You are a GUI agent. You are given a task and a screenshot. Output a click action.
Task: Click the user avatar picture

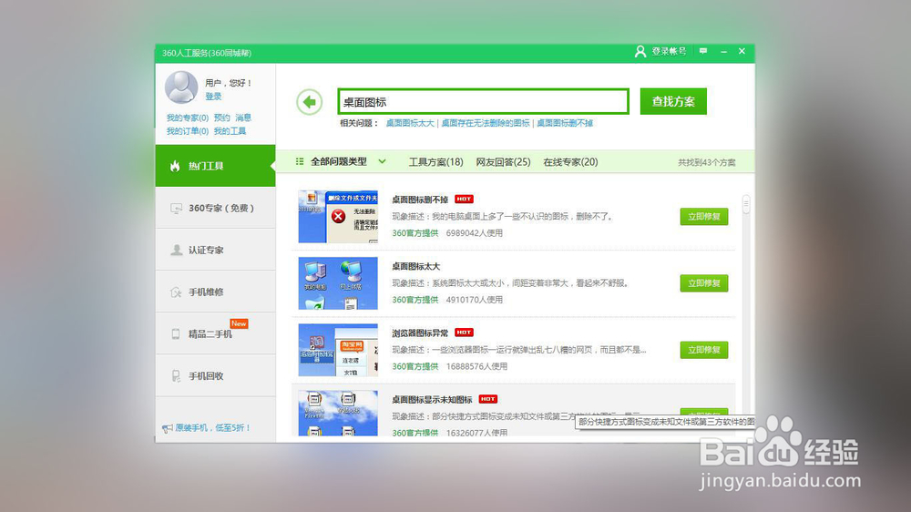tap(181, 87)
